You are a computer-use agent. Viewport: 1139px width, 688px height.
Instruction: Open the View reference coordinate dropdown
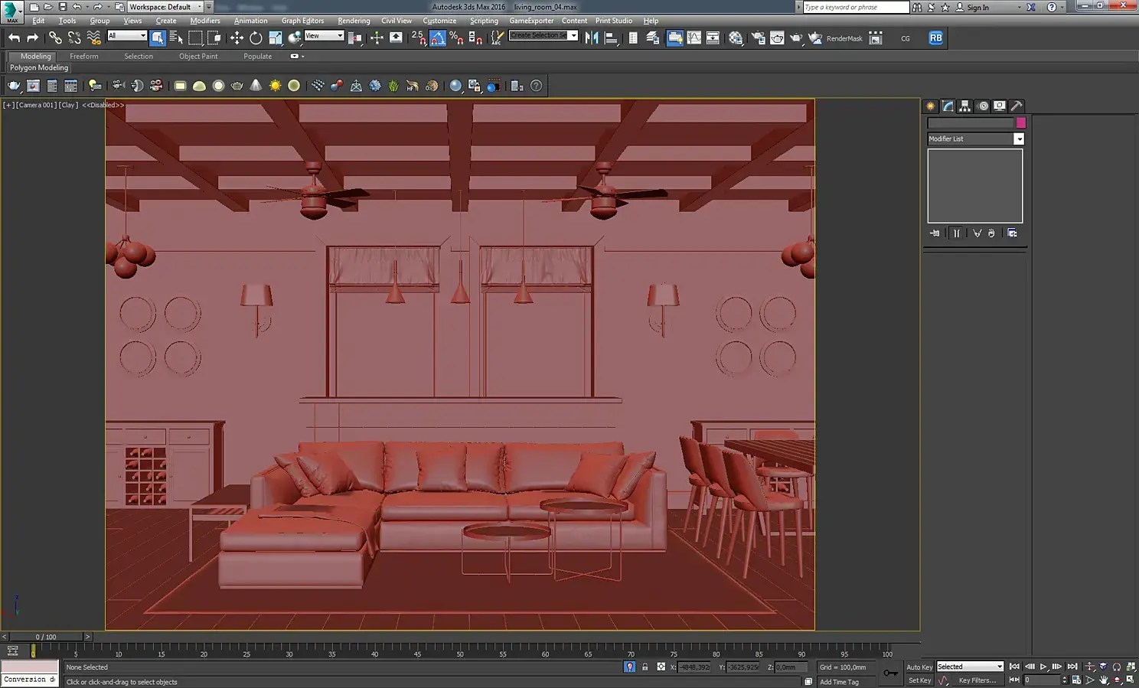[324, 36]
